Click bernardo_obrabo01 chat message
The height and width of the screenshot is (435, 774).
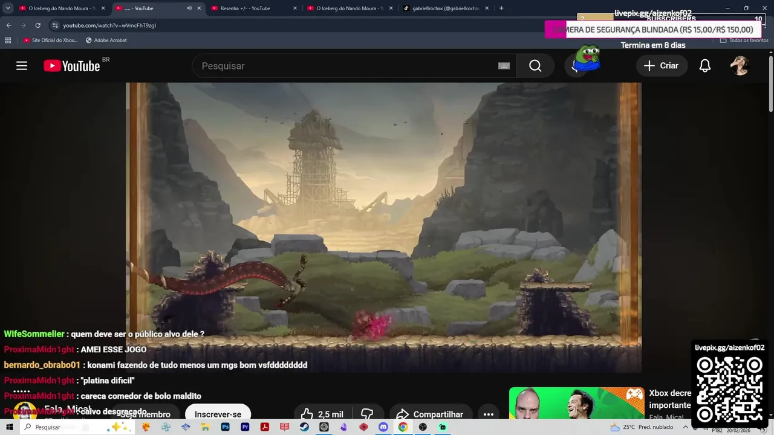coord(155,365)
